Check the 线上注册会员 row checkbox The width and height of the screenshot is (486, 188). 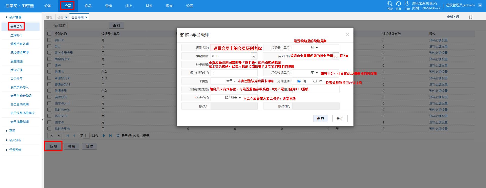coord(49,53)
